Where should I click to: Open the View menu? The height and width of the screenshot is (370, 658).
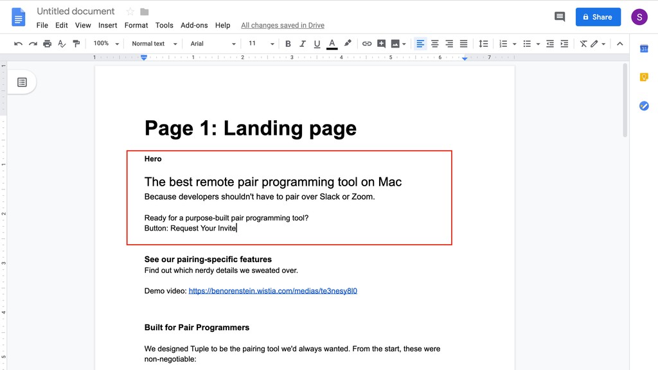pyautogui.click(x=83, y=25)
